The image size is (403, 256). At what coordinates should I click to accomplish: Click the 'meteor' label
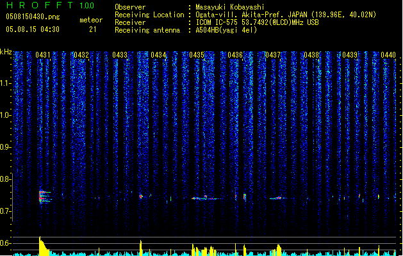[x=91, y=20]
